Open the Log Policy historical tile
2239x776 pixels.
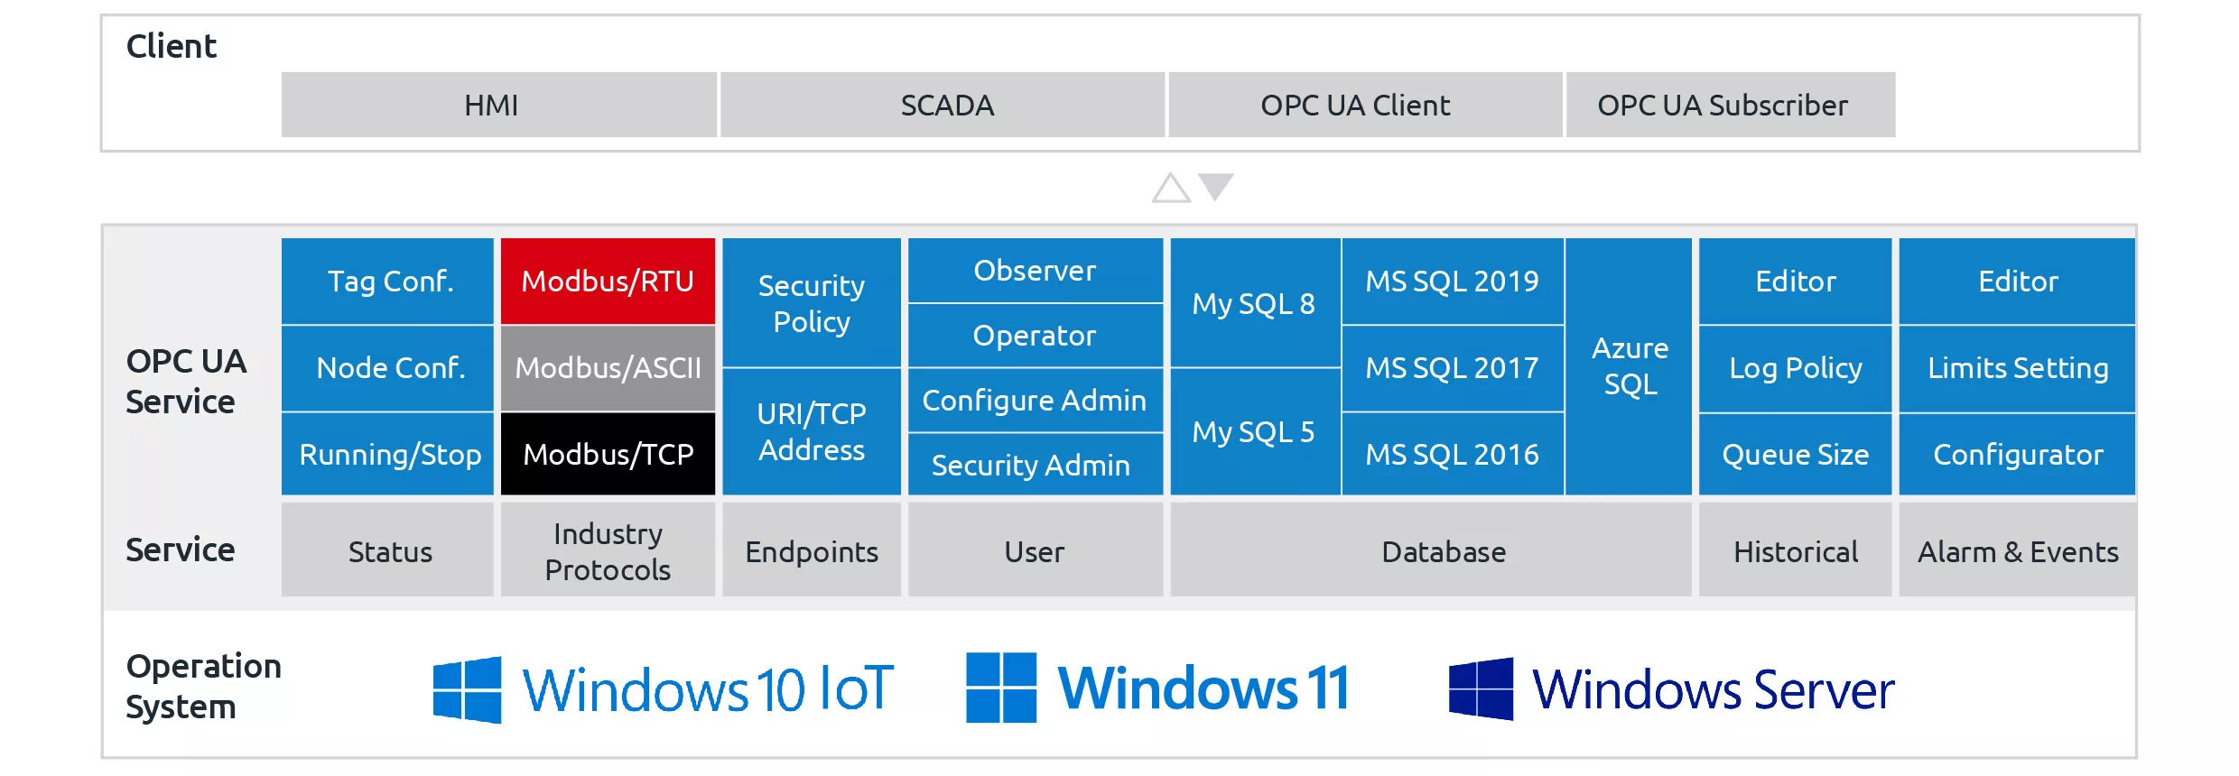point(1795,368)
